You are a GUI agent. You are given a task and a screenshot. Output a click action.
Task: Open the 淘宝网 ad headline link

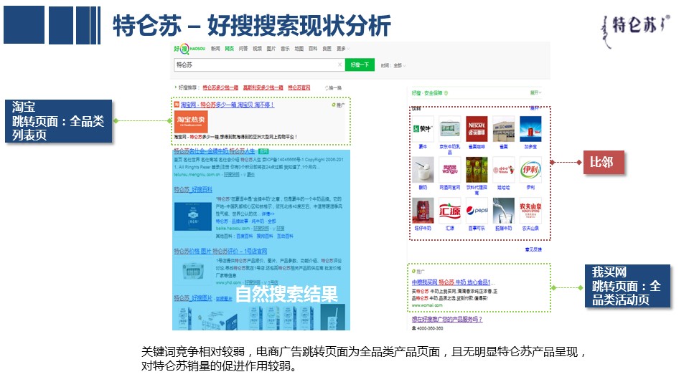[227, 105]
